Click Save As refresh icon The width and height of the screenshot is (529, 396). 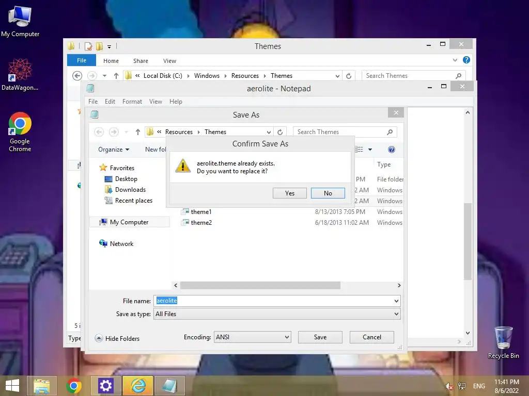point(280,132)
